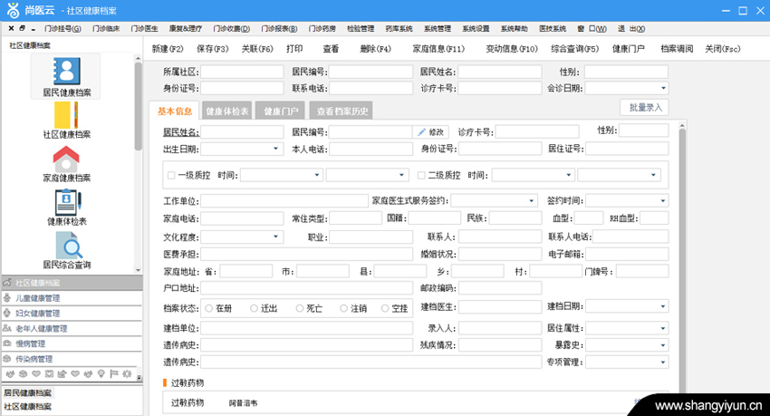Click the form area vertical scrollbar
Viewport: 770px width, 416px height.
(682, 260)
